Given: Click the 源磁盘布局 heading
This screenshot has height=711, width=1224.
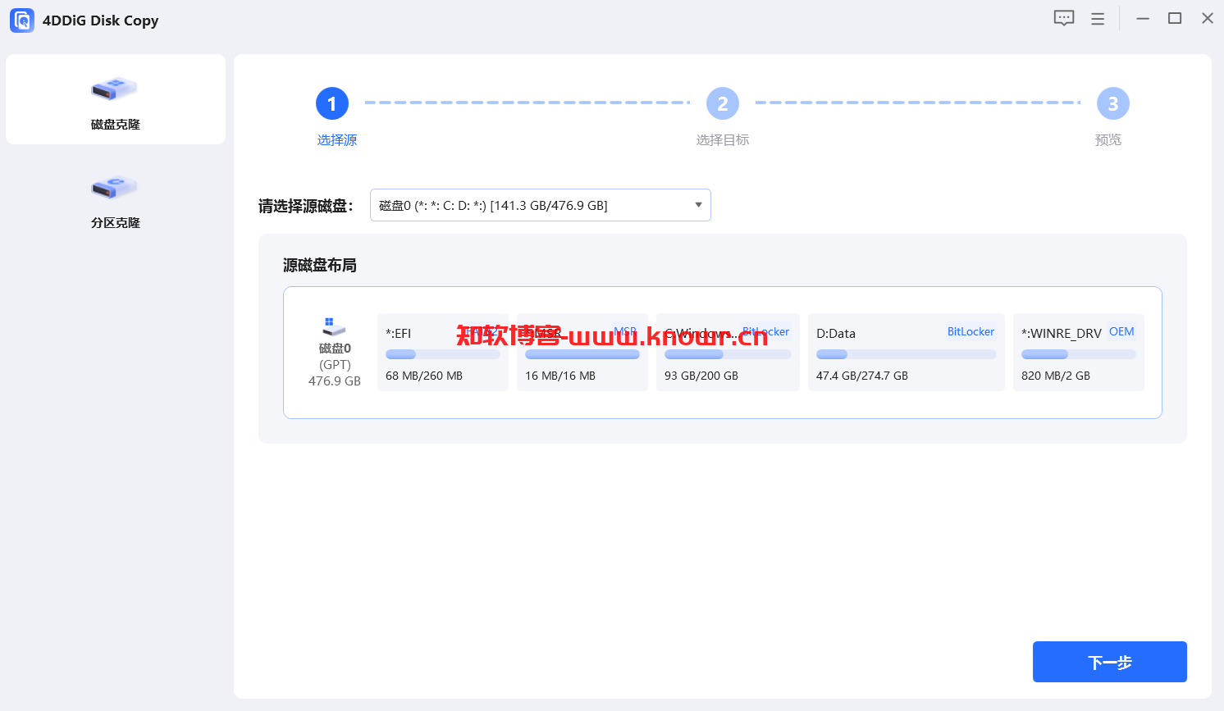Looking at the screenshot, I should click(320, 265).
